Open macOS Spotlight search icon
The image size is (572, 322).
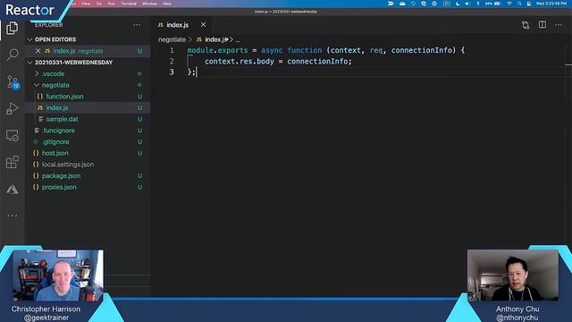519,4
